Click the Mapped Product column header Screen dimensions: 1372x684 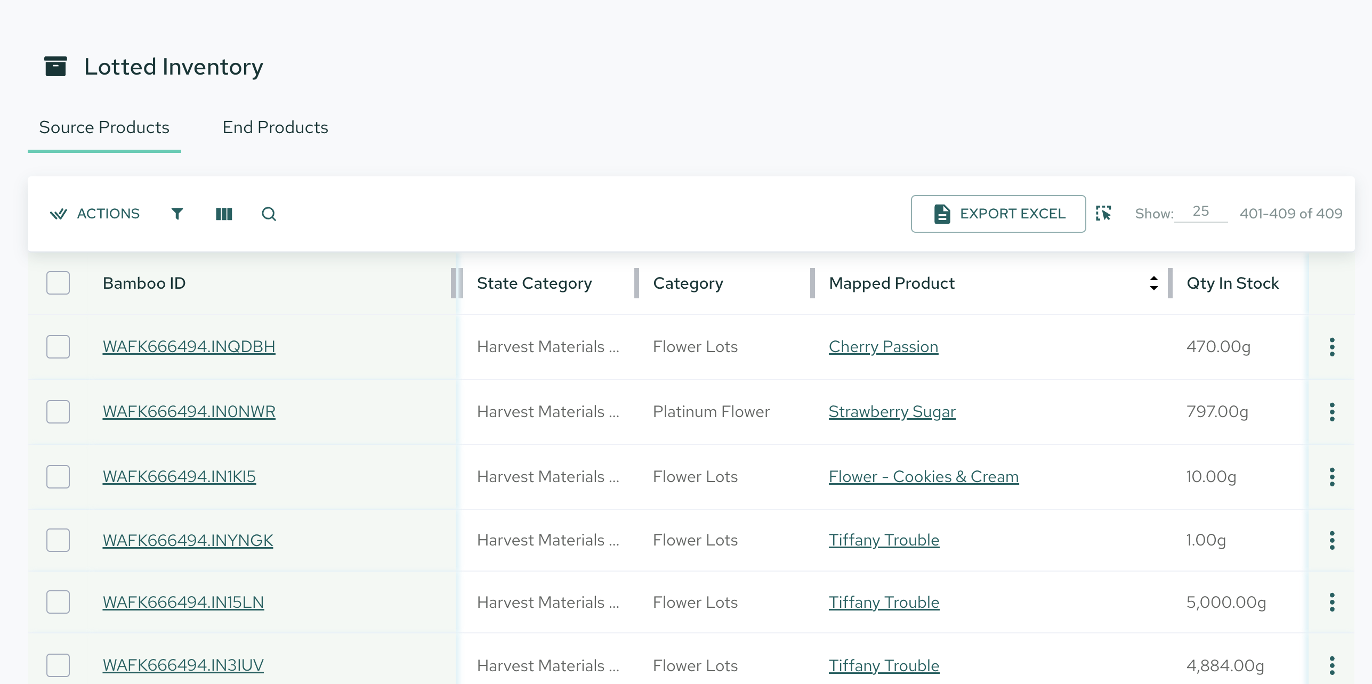click(x=892, y=283)
